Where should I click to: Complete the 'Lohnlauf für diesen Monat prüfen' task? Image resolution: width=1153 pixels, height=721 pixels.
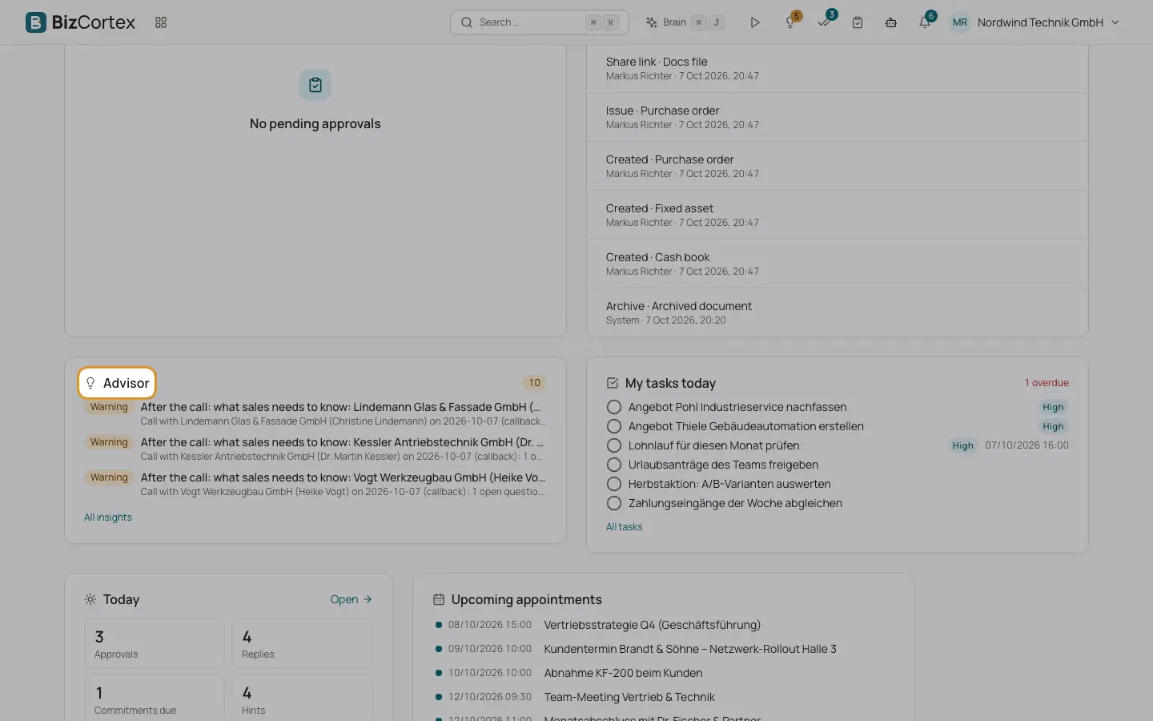click(614, 445)
